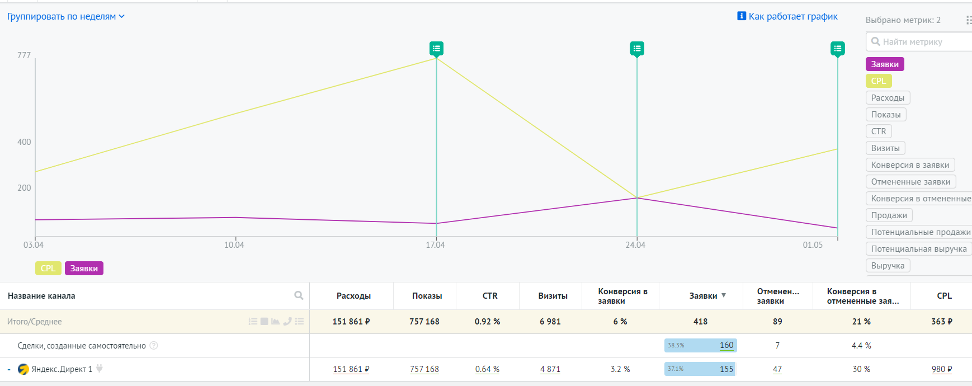The width and height of the screenshot is (972, 386).
Task: Click the numbered list icon in totals row
Action: pyautogui.click(x=253, y=321)
